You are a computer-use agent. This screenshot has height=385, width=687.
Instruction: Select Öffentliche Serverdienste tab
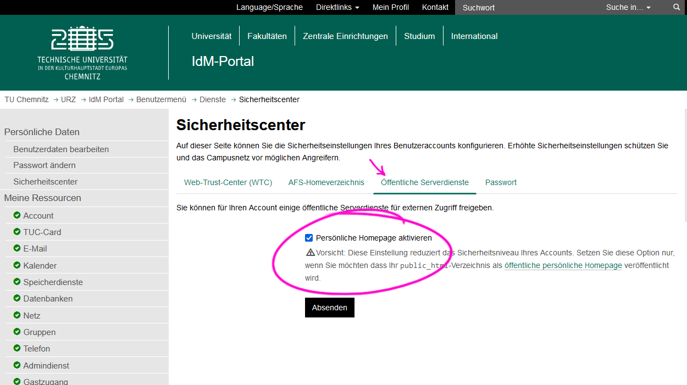(425, 182)
